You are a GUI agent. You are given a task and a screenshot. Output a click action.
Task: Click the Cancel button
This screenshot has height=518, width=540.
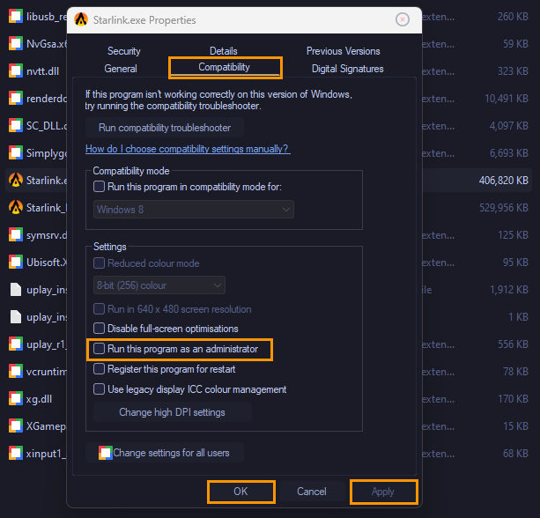312,492
